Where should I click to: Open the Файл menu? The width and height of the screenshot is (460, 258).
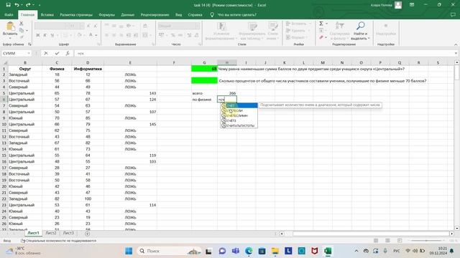point(9,14)
